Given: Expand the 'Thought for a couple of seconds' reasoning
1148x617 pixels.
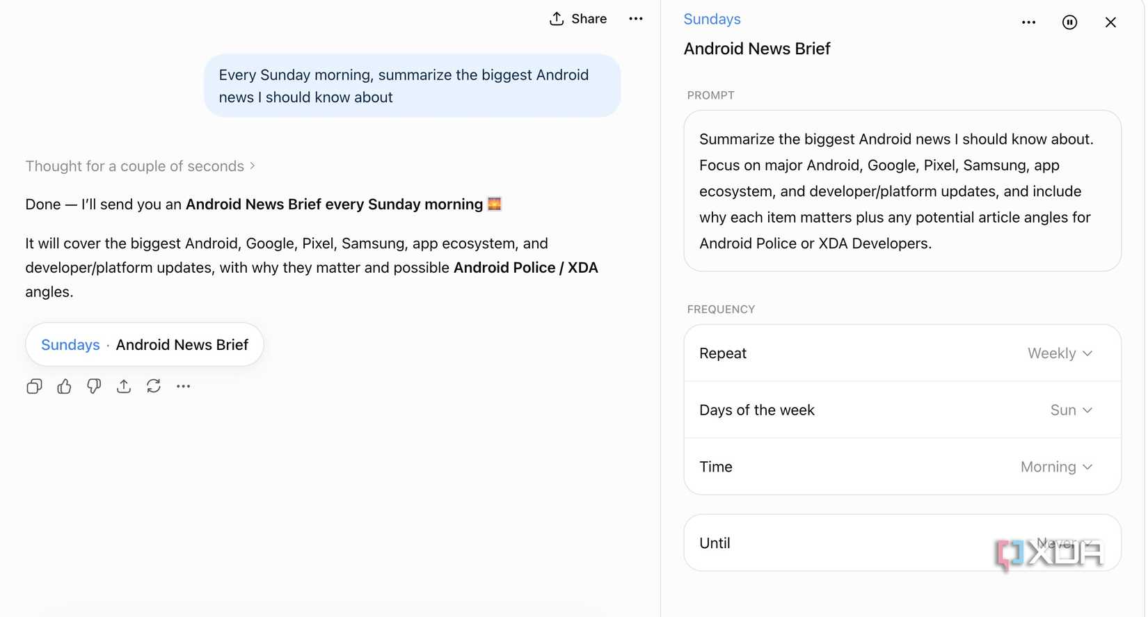Looking at the screenshot, I should pos(141,166).
